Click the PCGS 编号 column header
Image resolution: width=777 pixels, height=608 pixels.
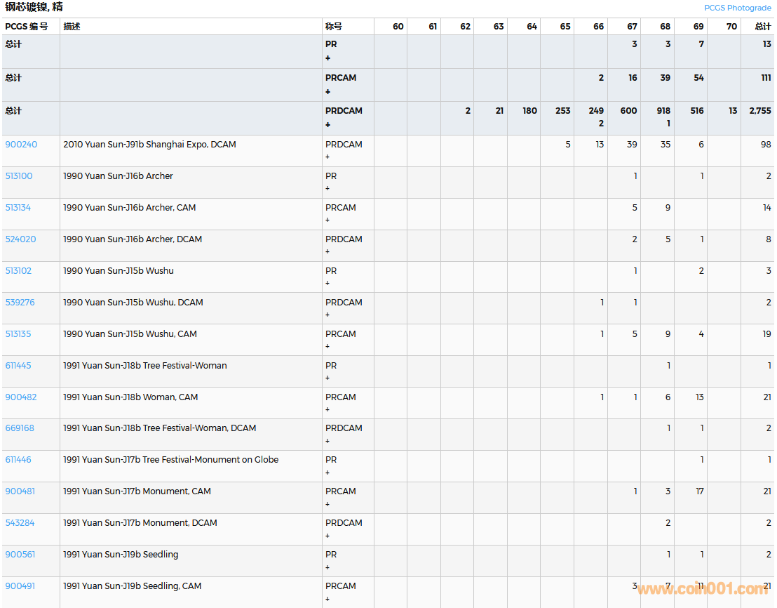click(x=27, y=27)
